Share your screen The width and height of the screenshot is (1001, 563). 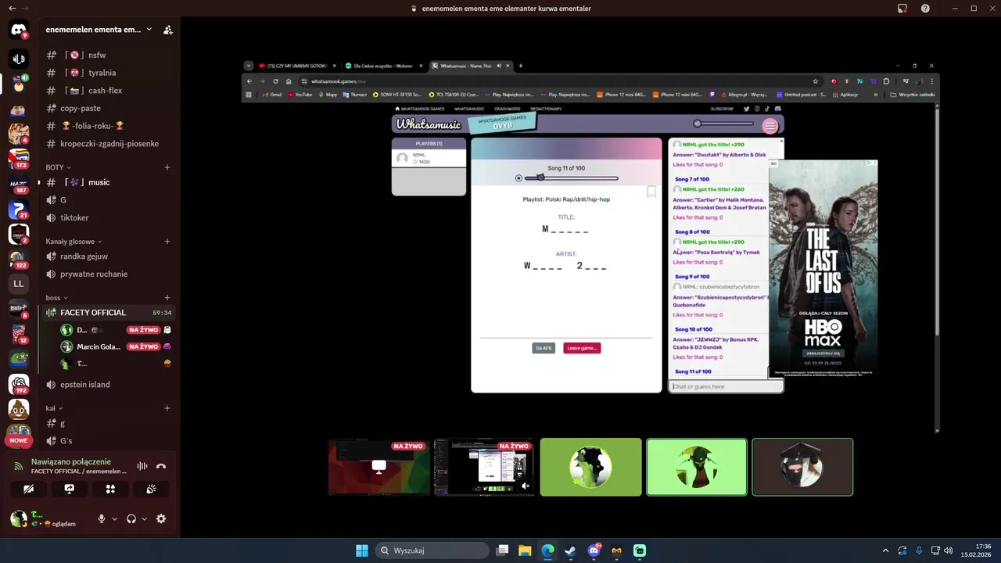70,489
